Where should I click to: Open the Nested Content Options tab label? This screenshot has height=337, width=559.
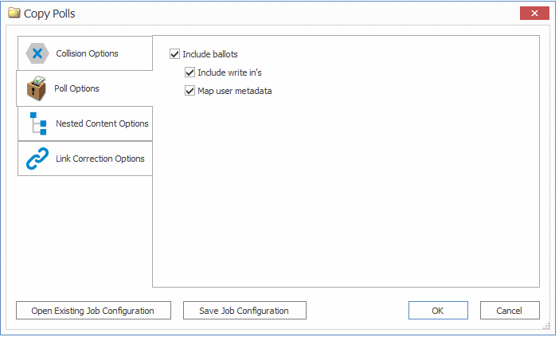(102, 123)
